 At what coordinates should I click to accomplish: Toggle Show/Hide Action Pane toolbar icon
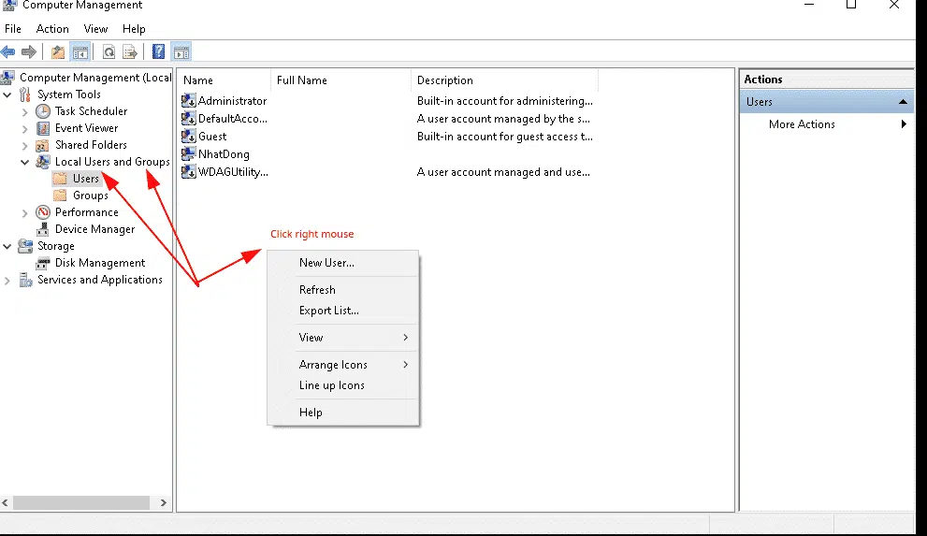click(181, 52)
